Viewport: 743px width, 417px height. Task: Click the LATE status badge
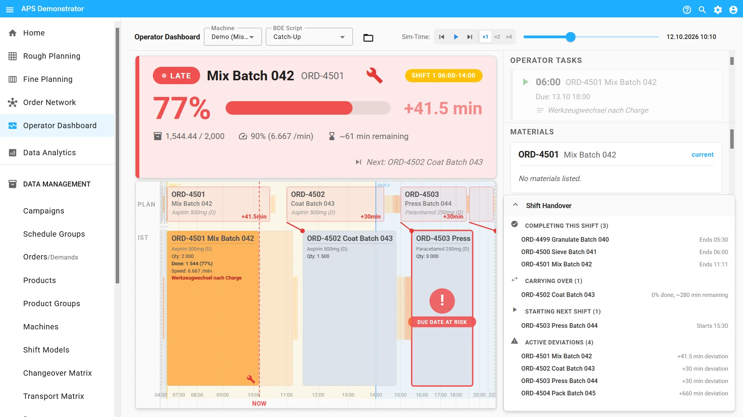coord(176,76)
